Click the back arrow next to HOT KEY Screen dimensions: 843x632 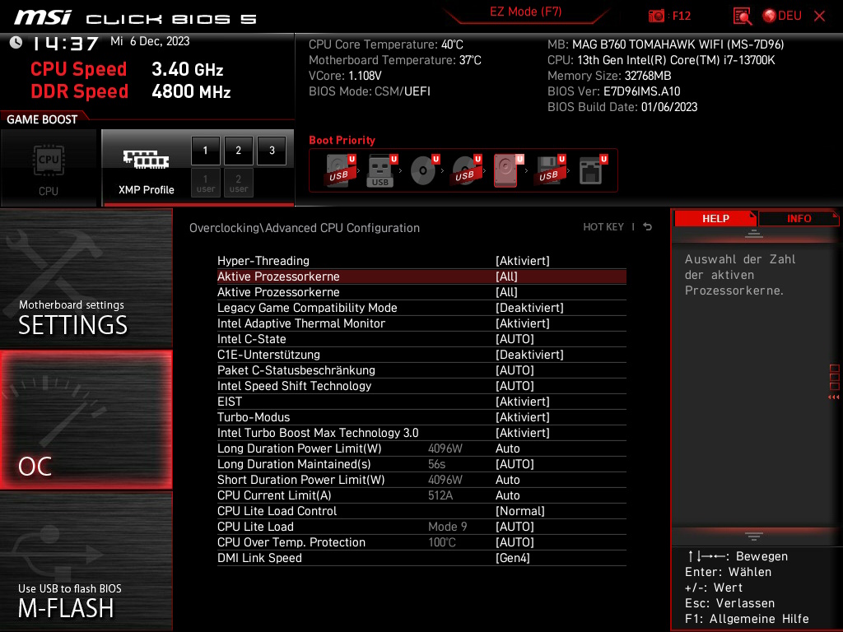coord(648,227)
